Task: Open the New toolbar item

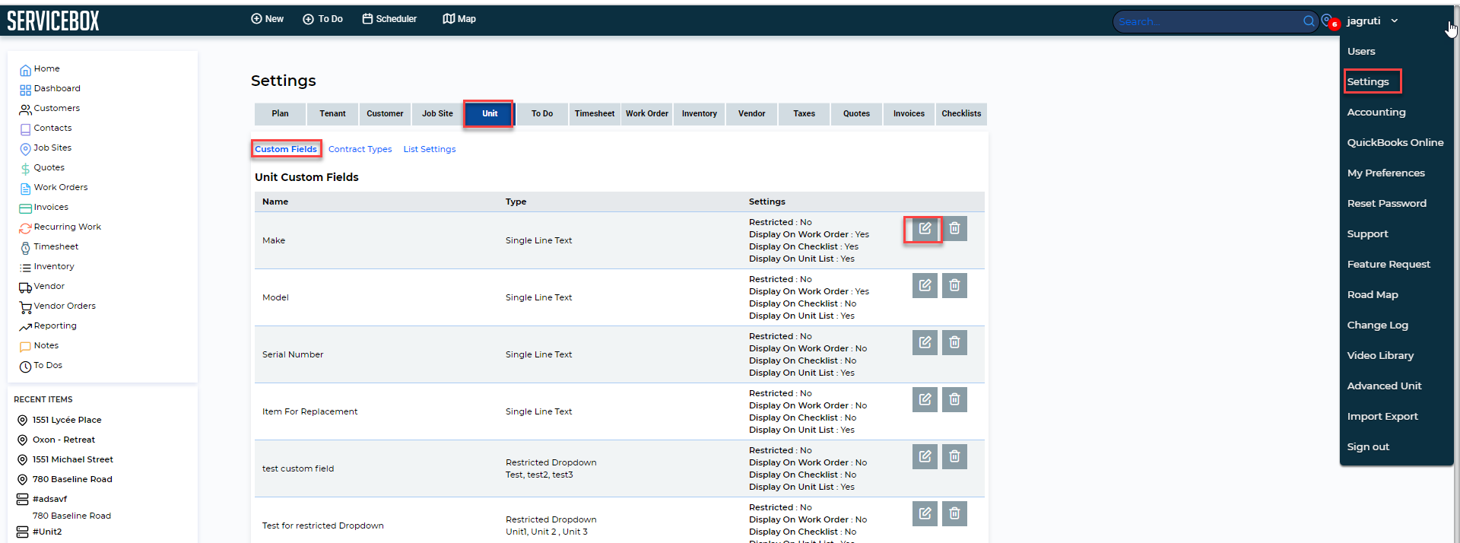Action: [x=267, y=19]
